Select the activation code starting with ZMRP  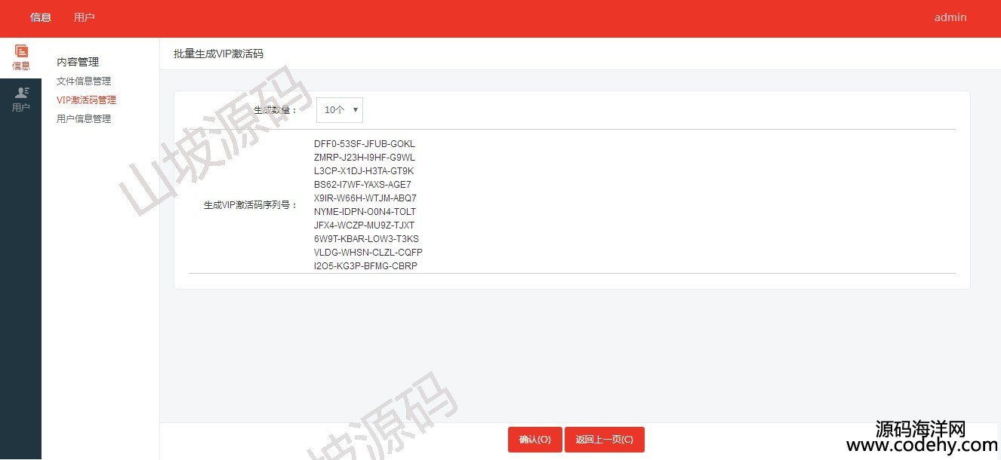coord(365,158)
